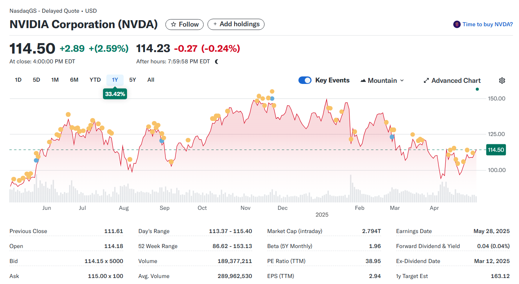Click the Market Cap value 2.794T
The height and width of the screenshot is (284, 519).
coord(372,231)
